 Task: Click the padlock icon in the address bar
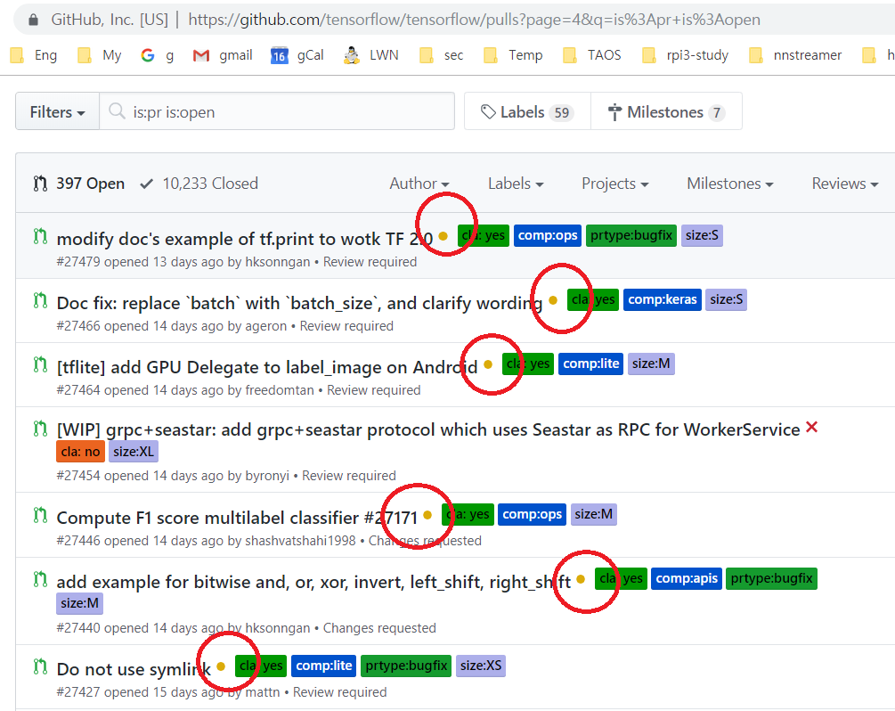pos(32,18)
